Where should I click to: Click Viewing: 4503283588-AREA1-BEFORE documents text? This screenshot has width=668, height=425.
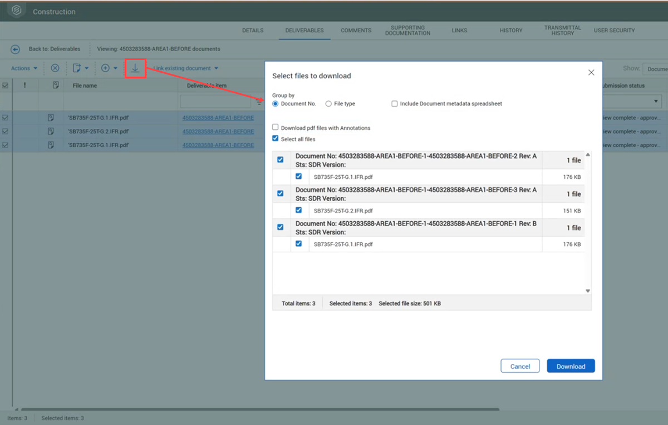click(x=159, y=49)
